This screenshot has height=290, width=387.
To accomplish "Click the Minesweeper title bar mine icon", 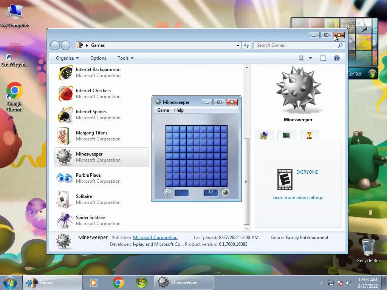I will tap(158, 102).
